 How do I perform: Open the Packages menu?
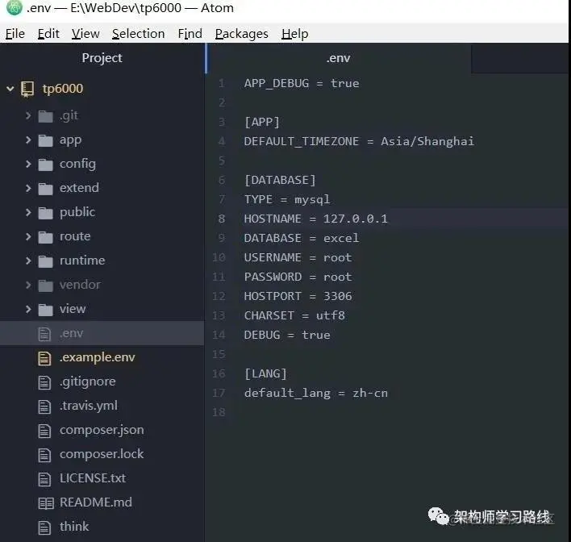click(242, 34)
